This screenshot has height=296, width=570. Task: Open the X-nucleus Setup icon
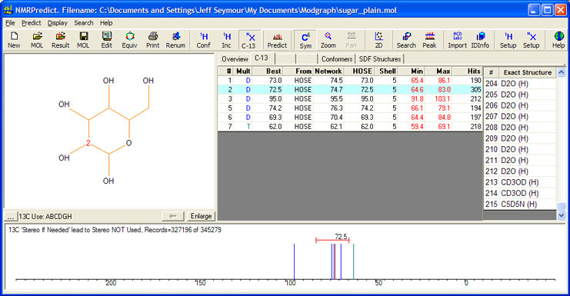pos(531,40)
